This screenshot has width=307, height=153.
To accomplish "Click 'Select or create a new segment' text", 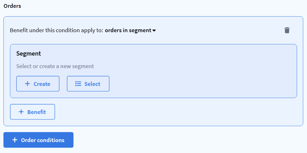I will pos(55,66).
